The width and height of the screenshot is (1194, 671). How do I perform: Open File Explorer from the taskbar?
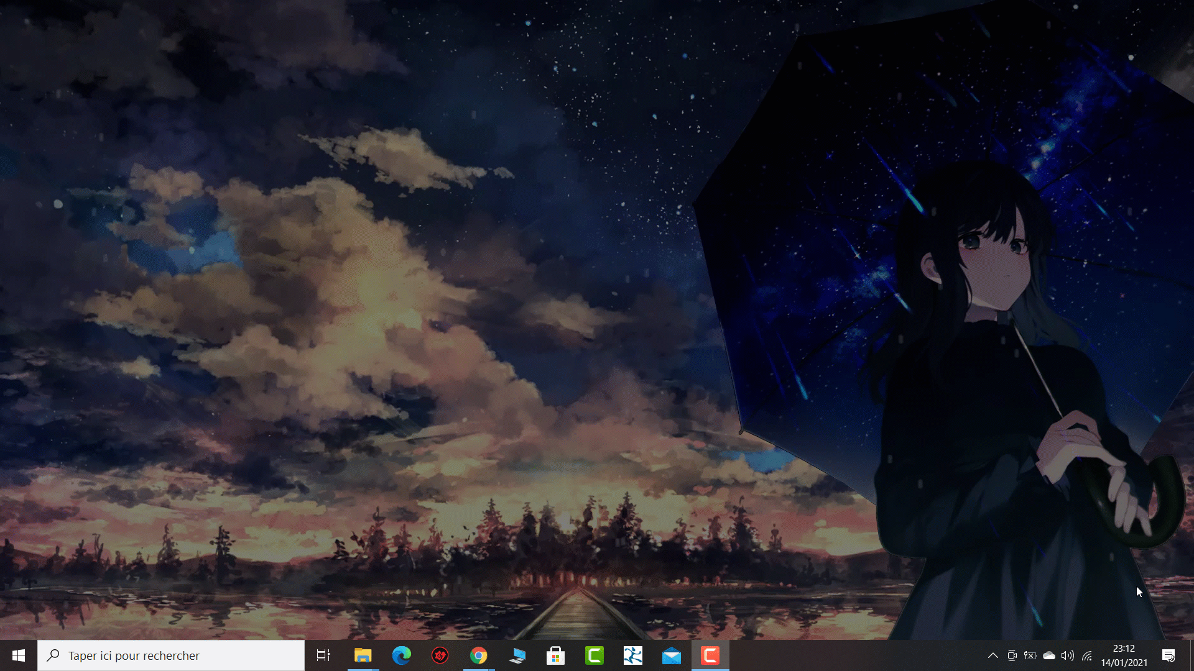363,655
